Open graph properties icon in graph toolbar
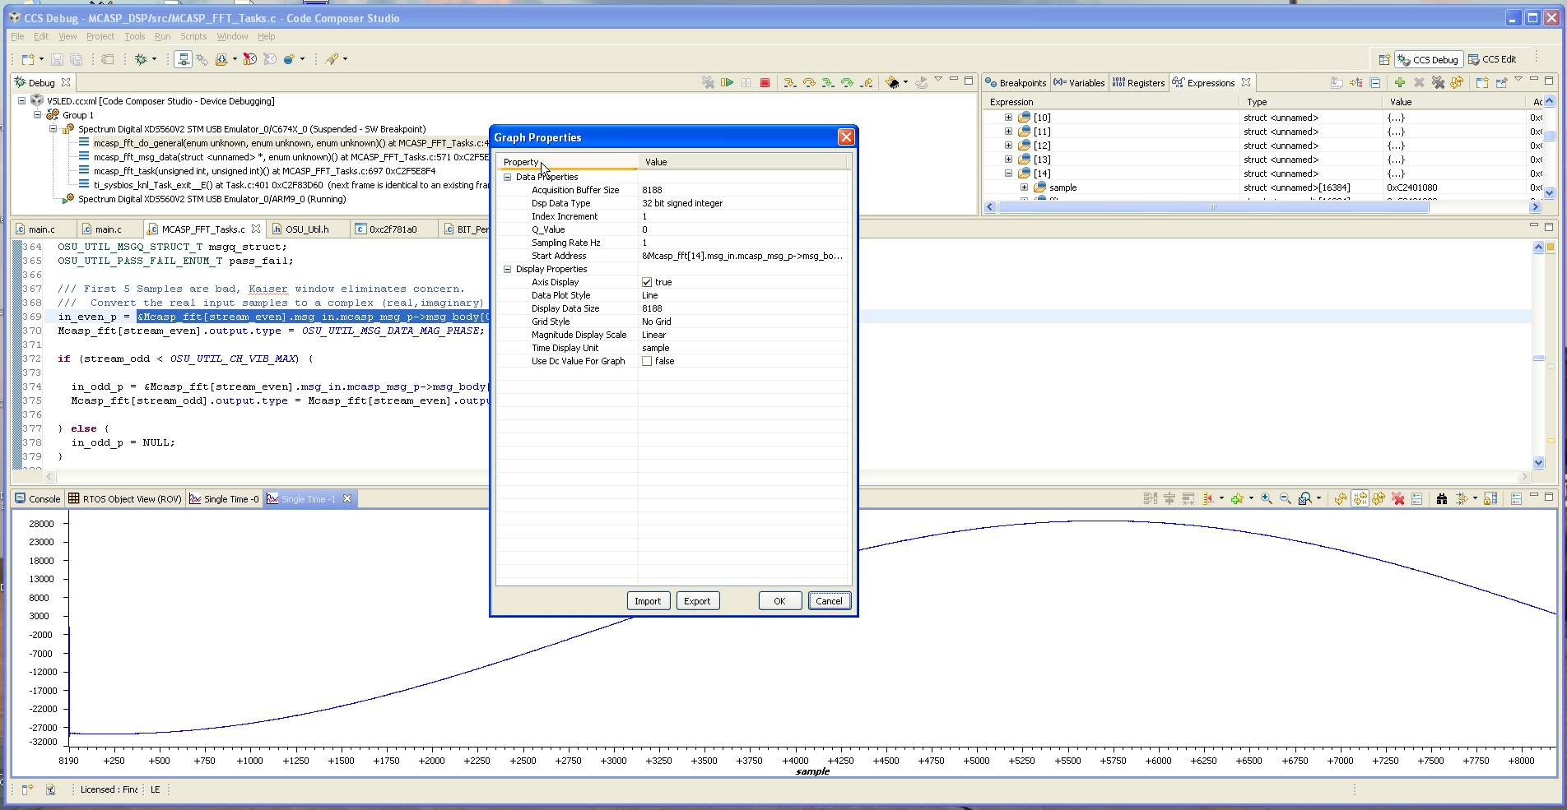The height and width of the screenshot is (810, 1567). pos(1416,498)
